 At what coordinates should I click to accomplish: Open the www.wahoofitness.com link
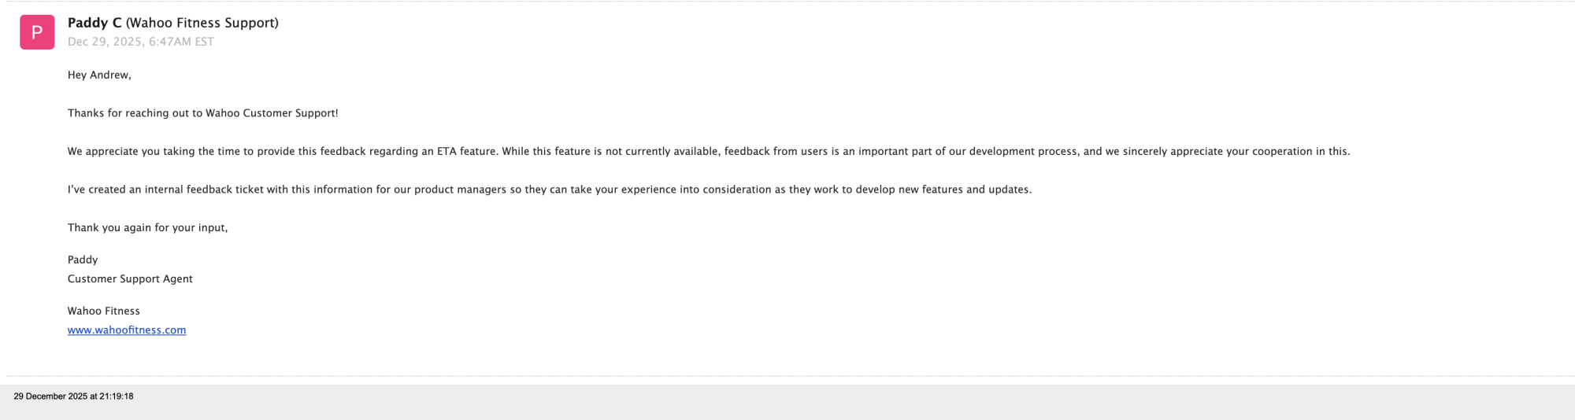127,330
